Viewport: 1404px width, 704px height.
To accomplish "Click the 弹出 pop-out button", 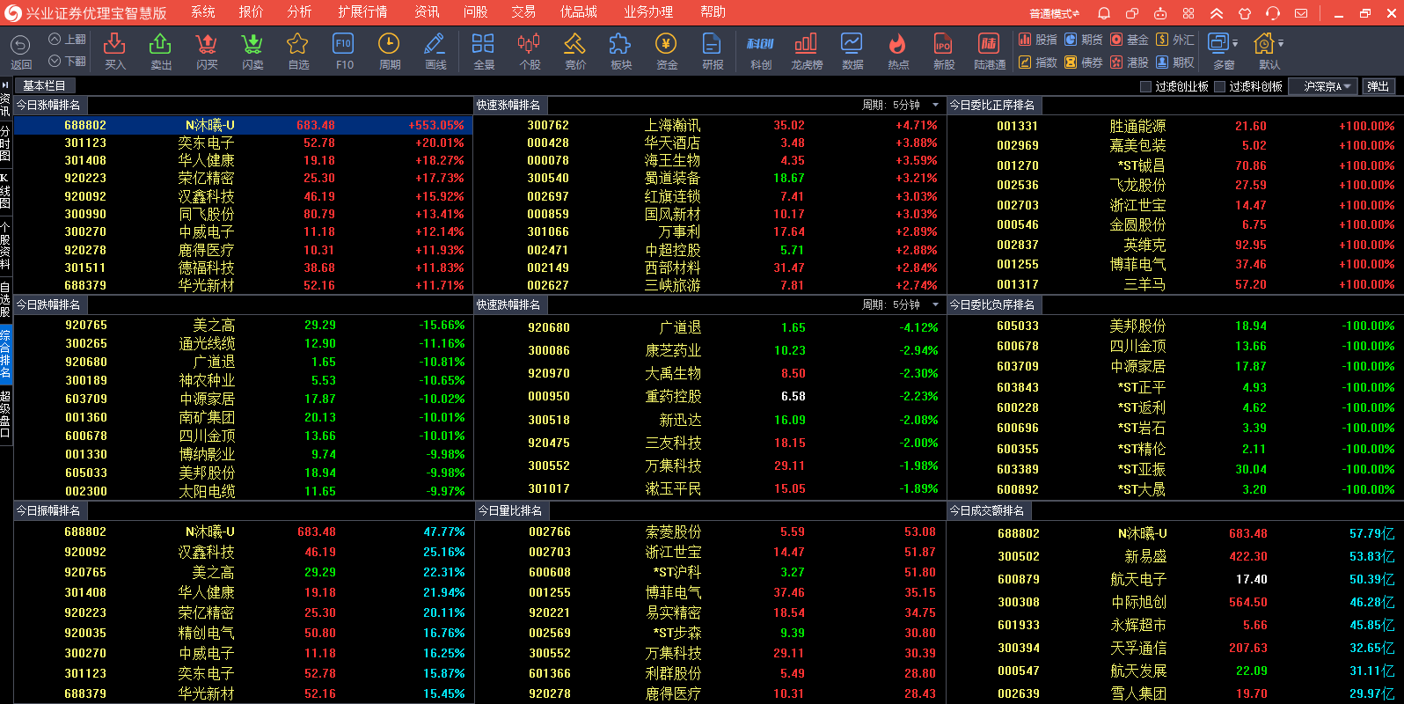I will click(1378, 86).
